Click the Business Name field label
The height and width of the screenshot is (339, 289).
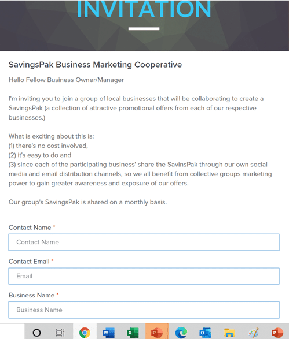[32, 295]
